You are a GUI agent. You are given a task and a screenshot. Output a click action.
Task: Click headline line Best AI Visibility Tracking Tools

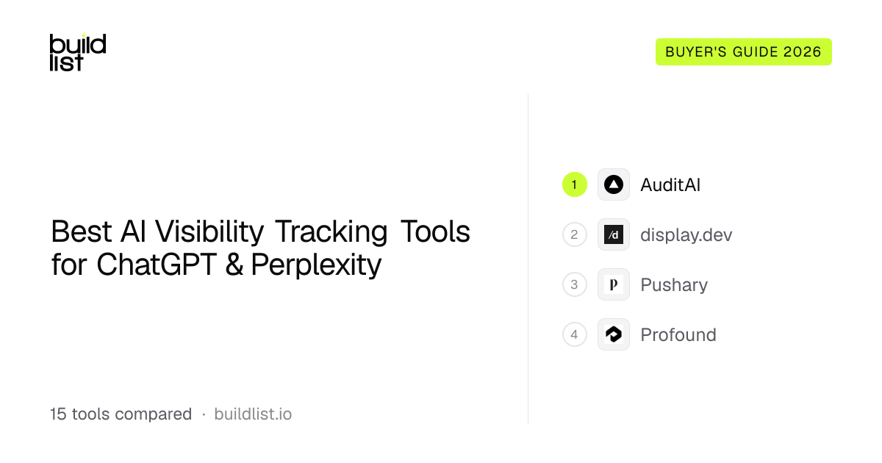pyautogui.click(x=260, y=232)
